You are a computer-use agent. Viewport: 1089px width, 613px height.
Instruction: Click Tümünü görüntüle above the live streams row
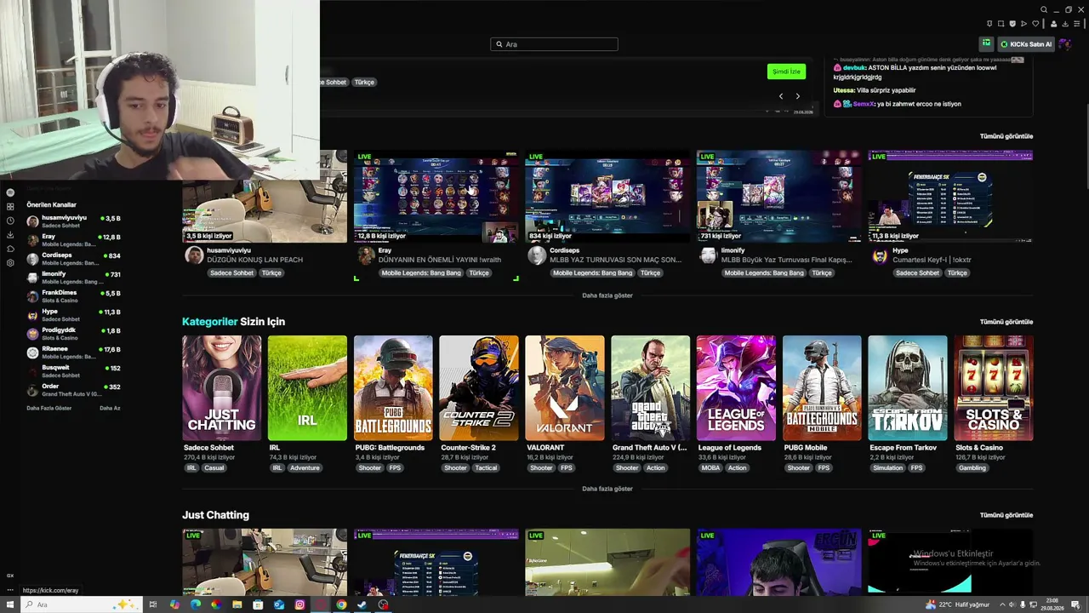1006,136
